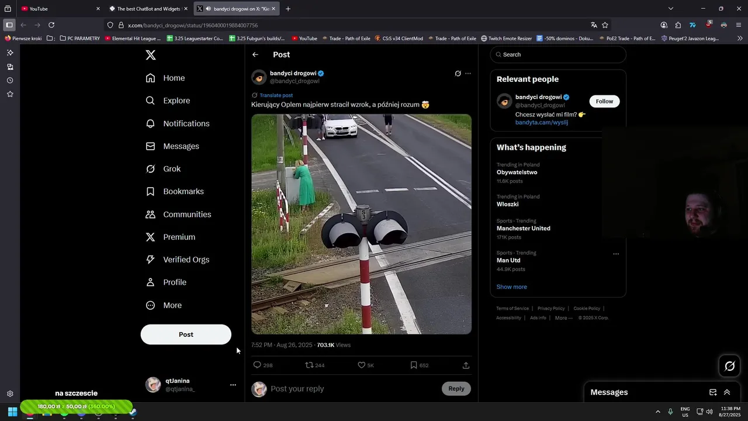
Task: Click the Reply button
Action: pyautogui.click(x=456, y=388)
